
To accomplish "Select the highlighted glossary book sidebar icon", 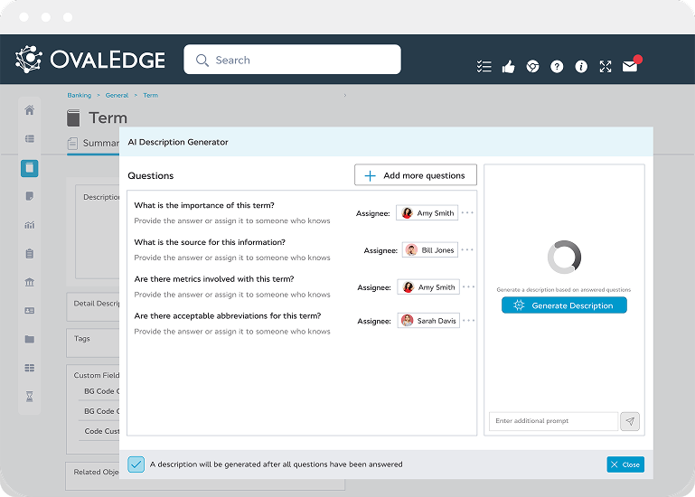I will [29, 168].
